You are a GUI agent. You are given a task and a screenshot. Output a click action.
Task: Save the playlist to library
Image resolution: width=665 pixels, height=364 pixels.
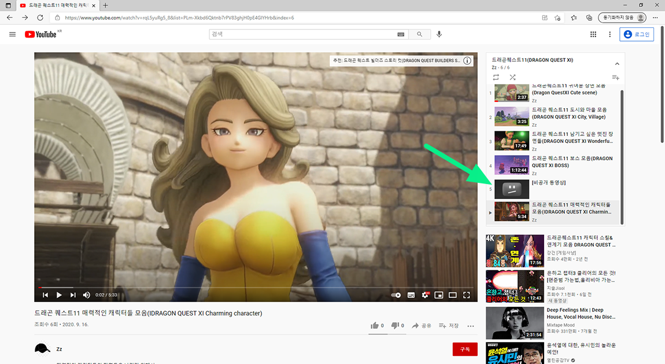click(615, 77)
